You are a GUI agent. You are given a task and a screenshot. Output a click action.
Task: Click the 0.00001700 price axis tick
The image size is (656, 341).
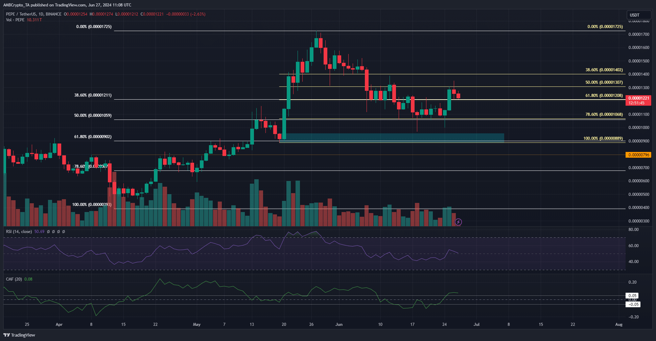639,34
